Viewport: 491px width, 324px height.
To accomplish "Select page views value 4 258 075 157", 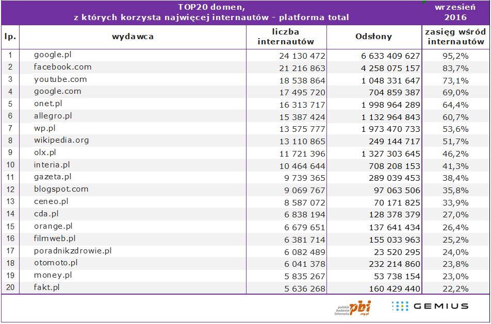I will (x=390, y=68).
